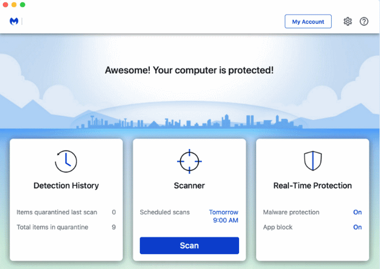
Task: Check Total items in quarantine count
Action: [x=114, y=227]
